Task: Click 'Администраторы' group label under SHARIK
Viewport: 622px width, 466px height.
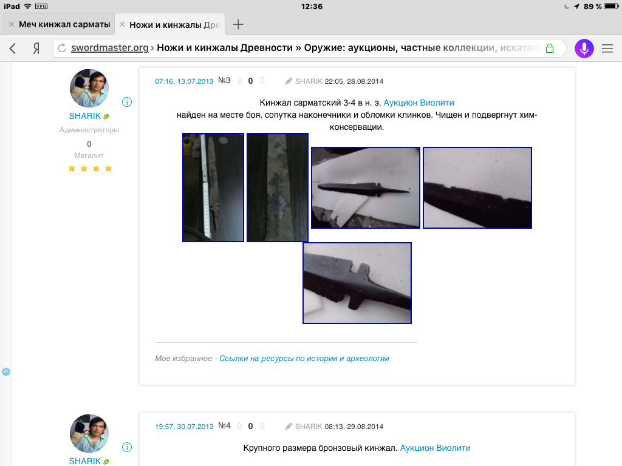Action: (89, 130)
